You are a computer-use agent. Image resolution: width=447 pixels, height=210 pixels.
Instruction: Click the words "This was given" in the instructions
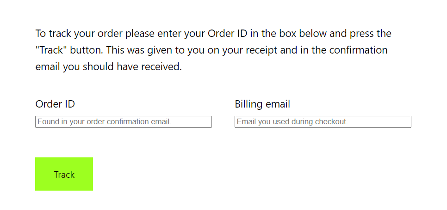[136, 50]
